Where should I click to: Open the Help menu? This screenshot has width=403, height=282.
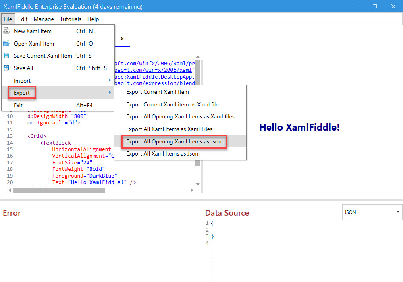93,19
